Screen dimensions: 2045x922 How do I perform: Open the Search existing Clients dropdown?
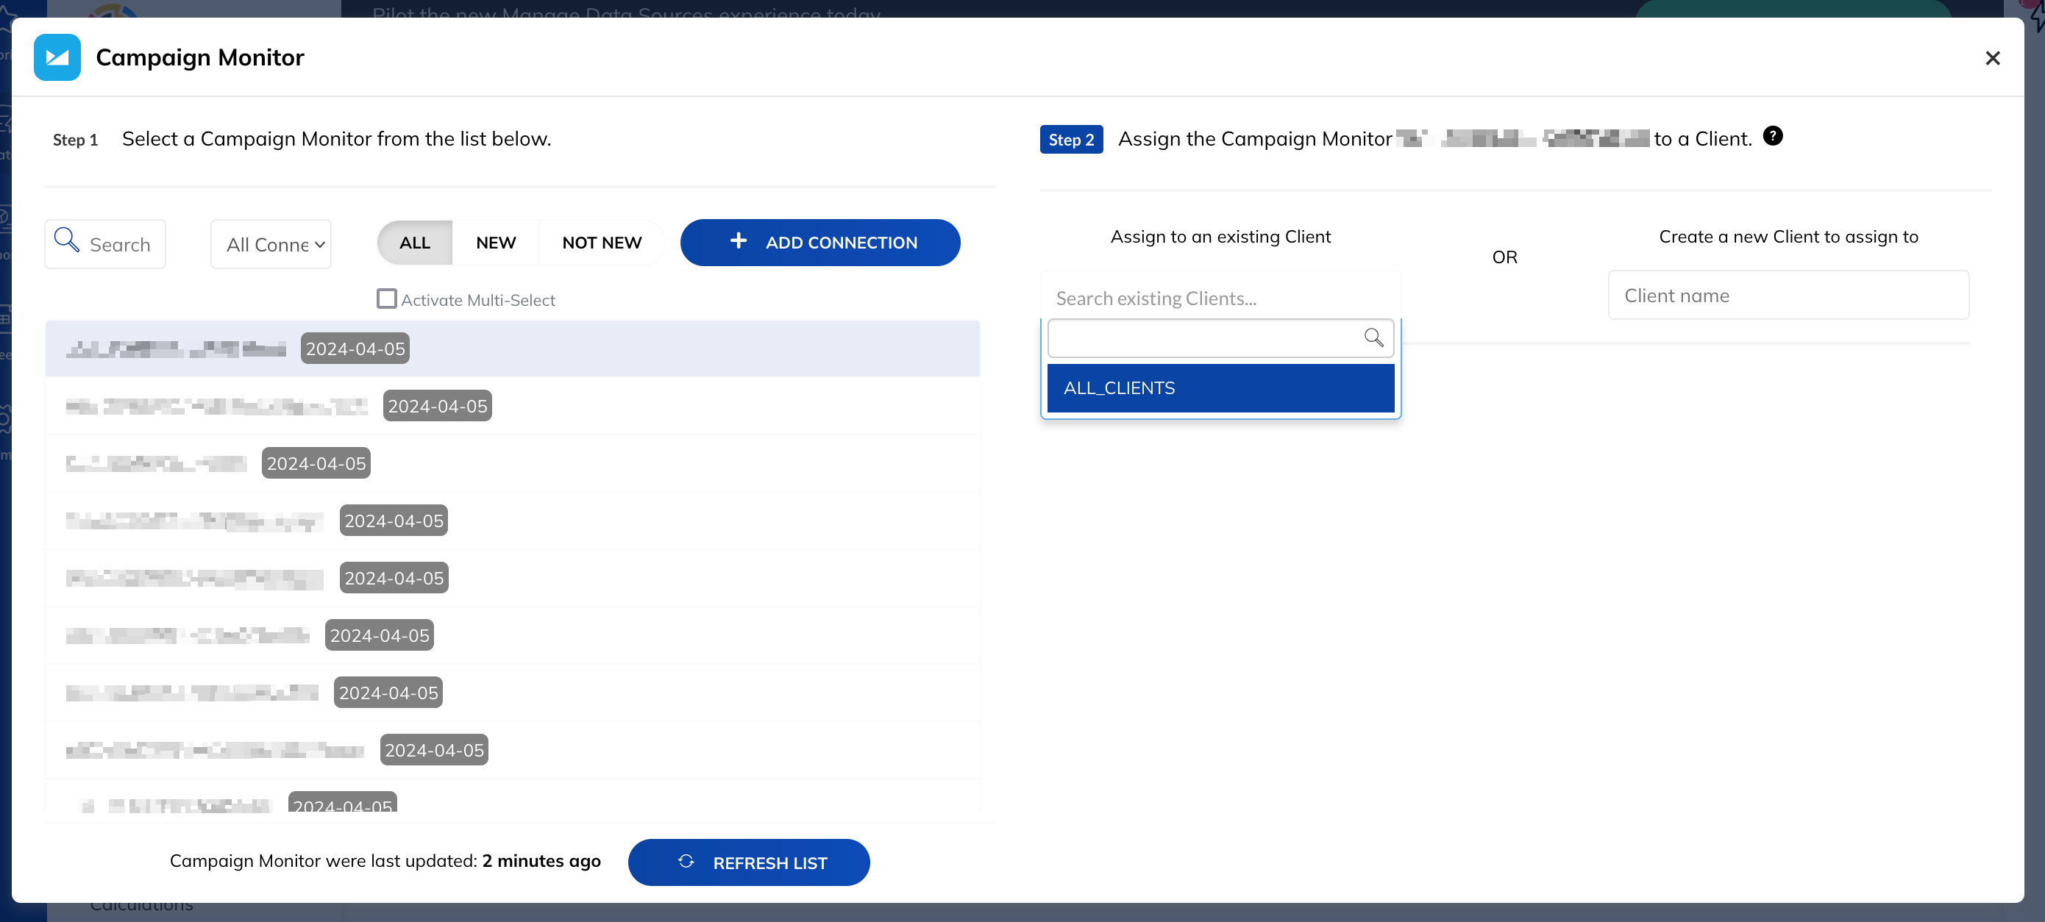pos(1220,299)
